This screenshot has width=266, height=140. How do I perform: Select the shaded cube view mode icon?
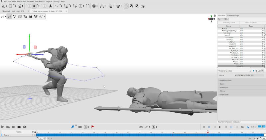coord(30,17)
